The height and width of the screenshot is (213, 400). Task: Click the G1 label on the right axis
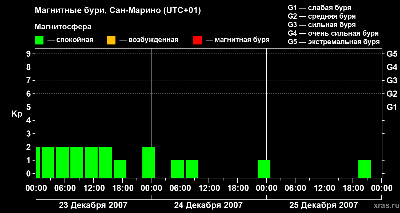(x=392, y=107)
